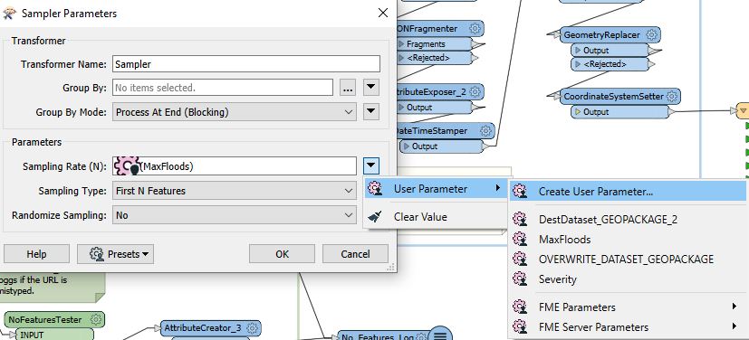Expand JSONFragmenter Fragments port

pyautogui.click(x=401, y=44)
